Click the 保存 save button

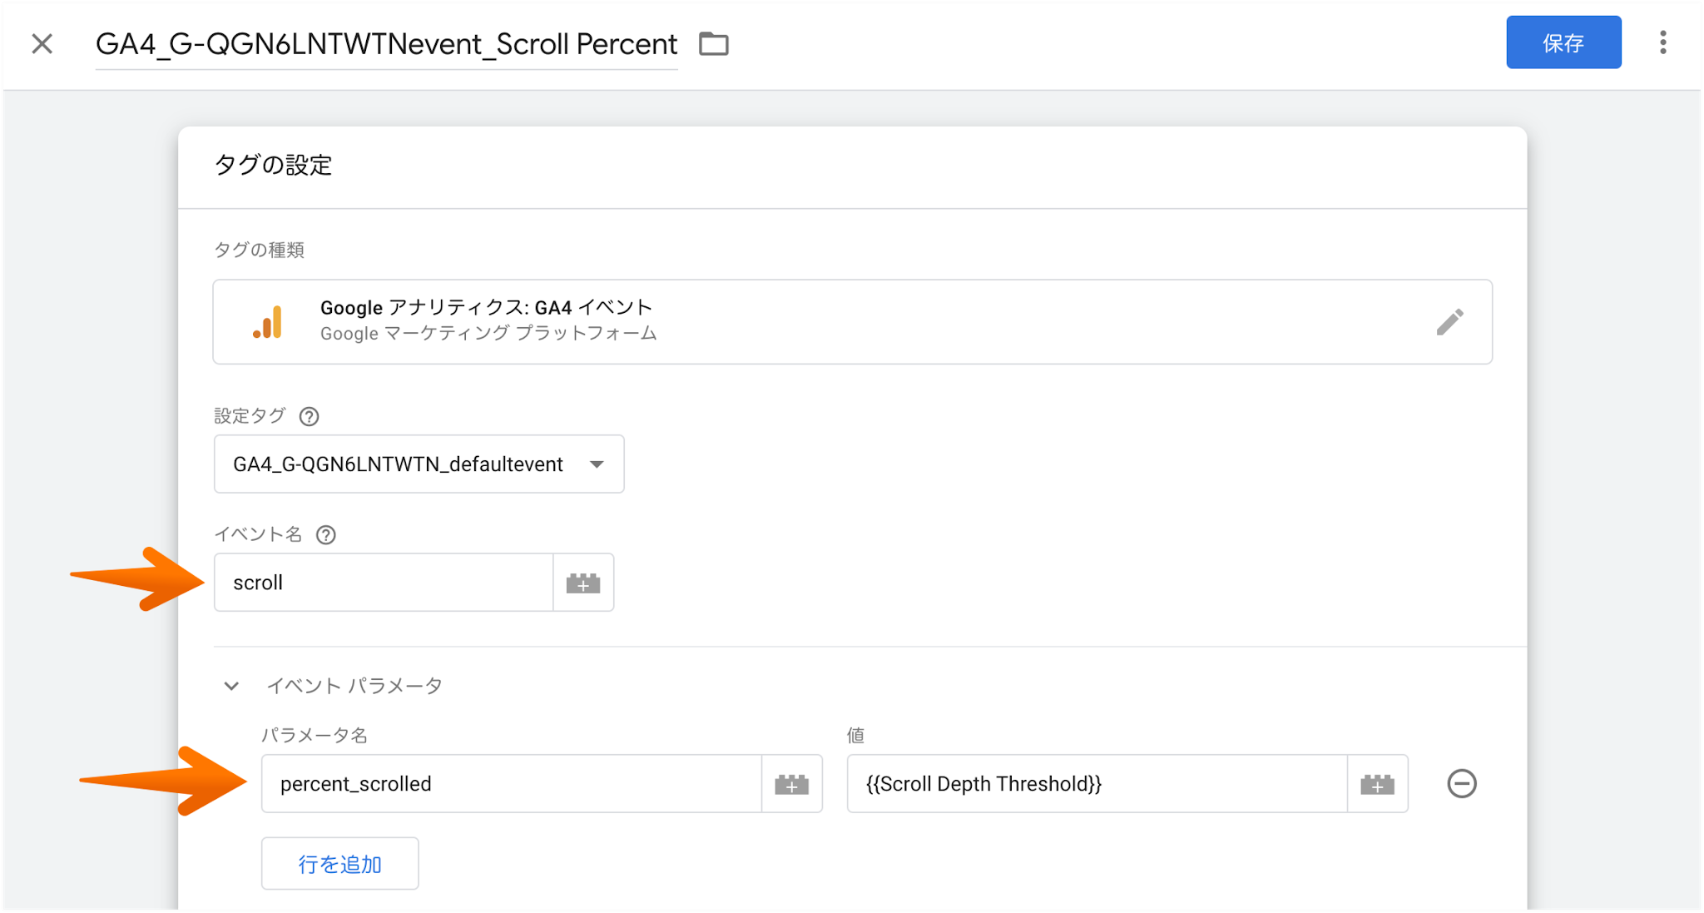[x=1563, y=42]
